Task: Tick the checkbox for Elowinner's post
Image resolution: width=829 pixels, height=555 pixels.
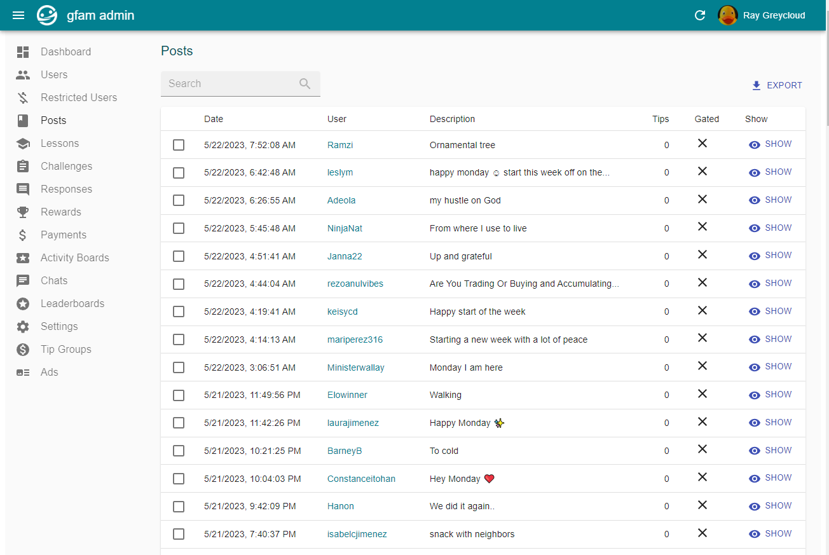Action: (x=179, y=395)
